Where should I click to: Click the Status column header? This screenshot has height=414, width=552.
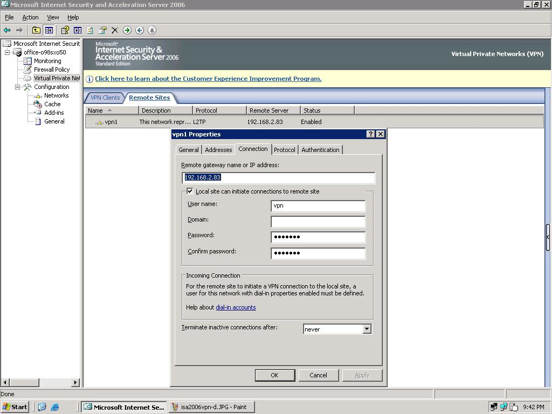[x=327, y=110]
